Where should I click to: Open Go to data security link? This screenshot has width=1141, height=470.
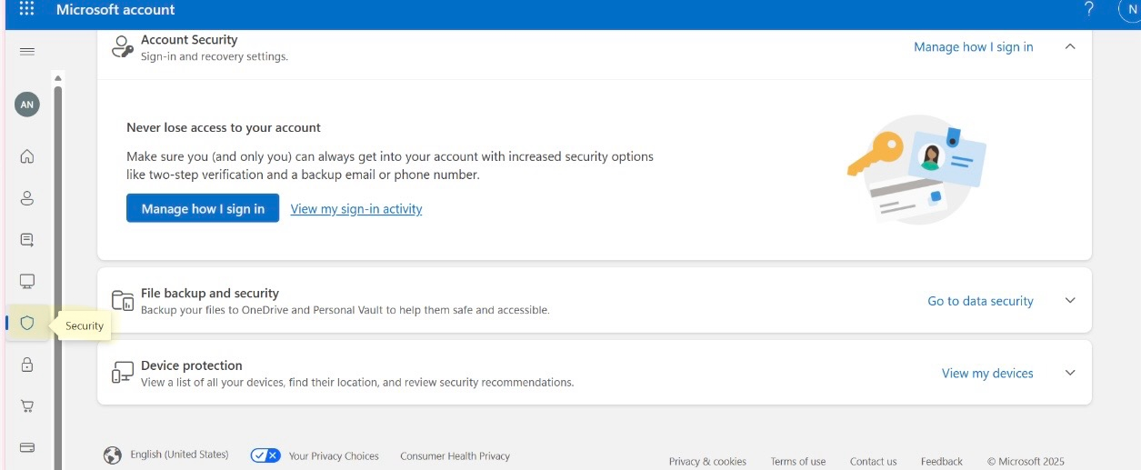tap(980, 301)
